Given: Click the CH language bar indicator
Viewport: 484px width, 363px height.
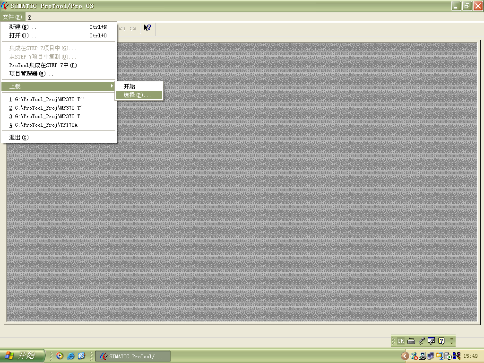Looking at the screenshot, I should click(x=401, y=341).
